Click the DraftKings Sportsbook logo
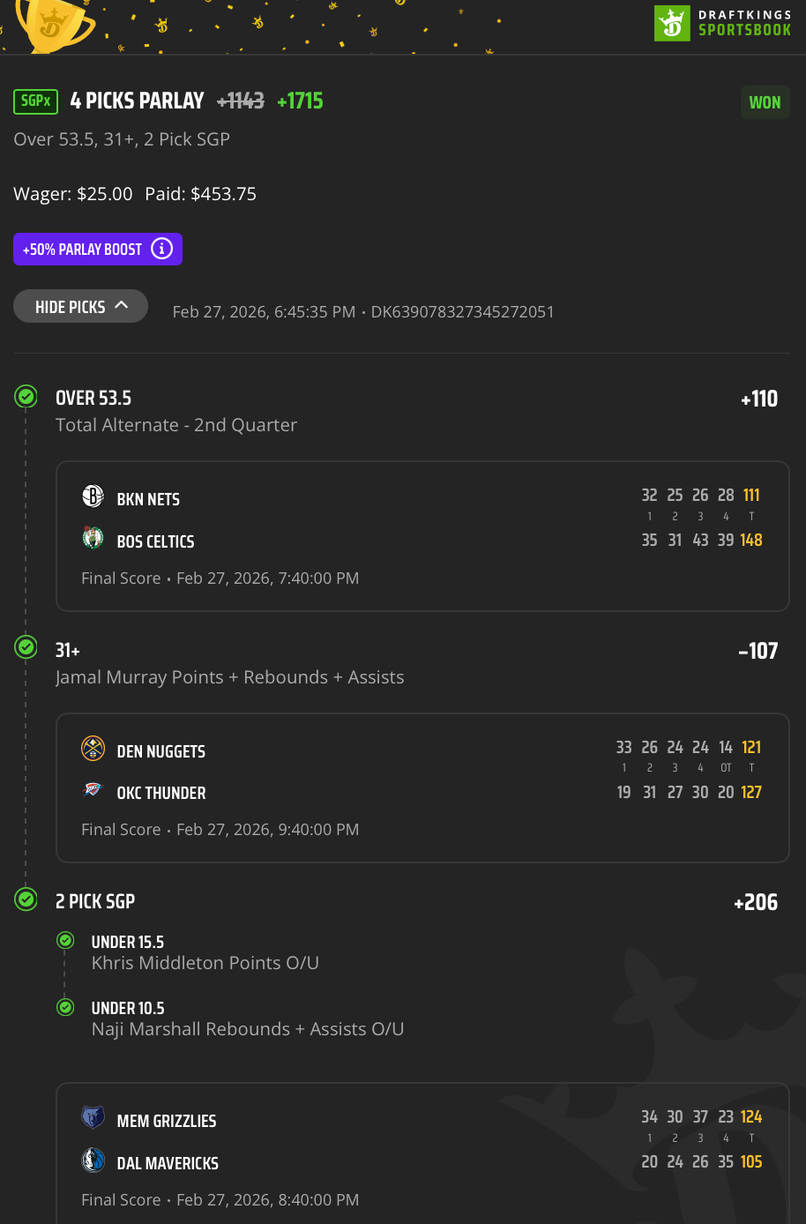The width and height of the screenshot is (806, 1224). point(721,23)
